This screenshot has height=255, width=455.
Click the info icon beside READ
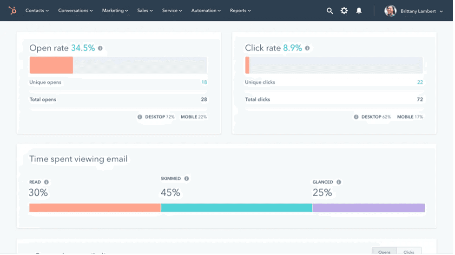click(x=46, y=182)
